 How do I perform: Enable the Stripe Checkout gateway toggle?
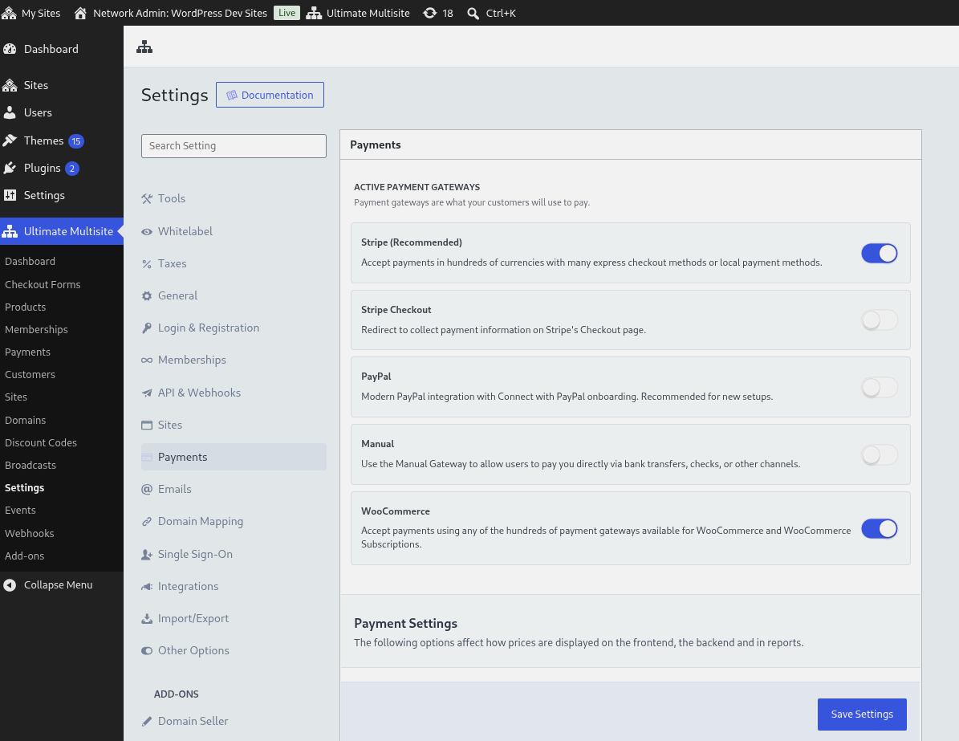point(879,320)
